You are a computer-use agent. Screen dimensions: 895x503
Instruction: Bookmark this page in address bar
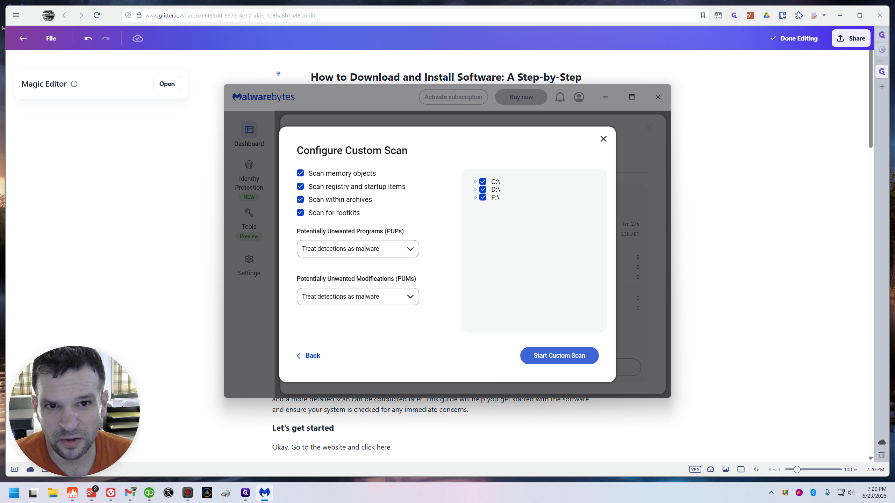(703, 15)
